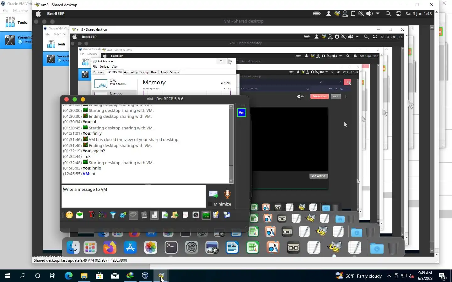Click the send folder icon in chat toolbar
This screenshot has height=282, width=452.
pyautogui.click(x=175, y=215)
